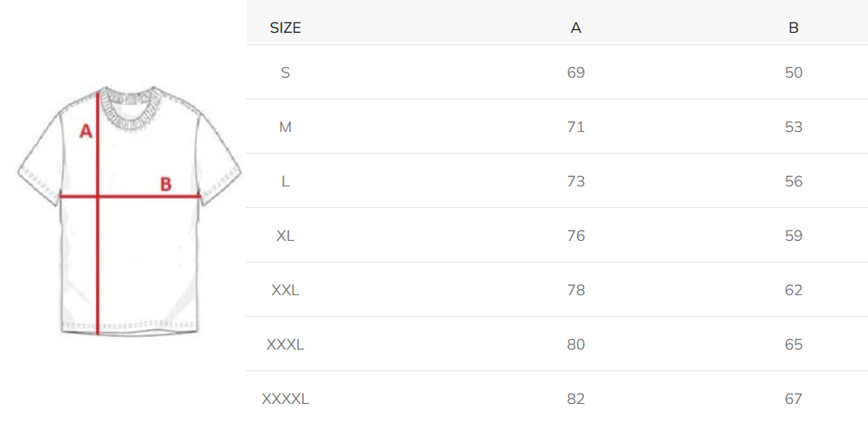Image resolution: width=868 pixels, height=423 pixels.
Task: Click value 82 in the A column
Action: 576,399
